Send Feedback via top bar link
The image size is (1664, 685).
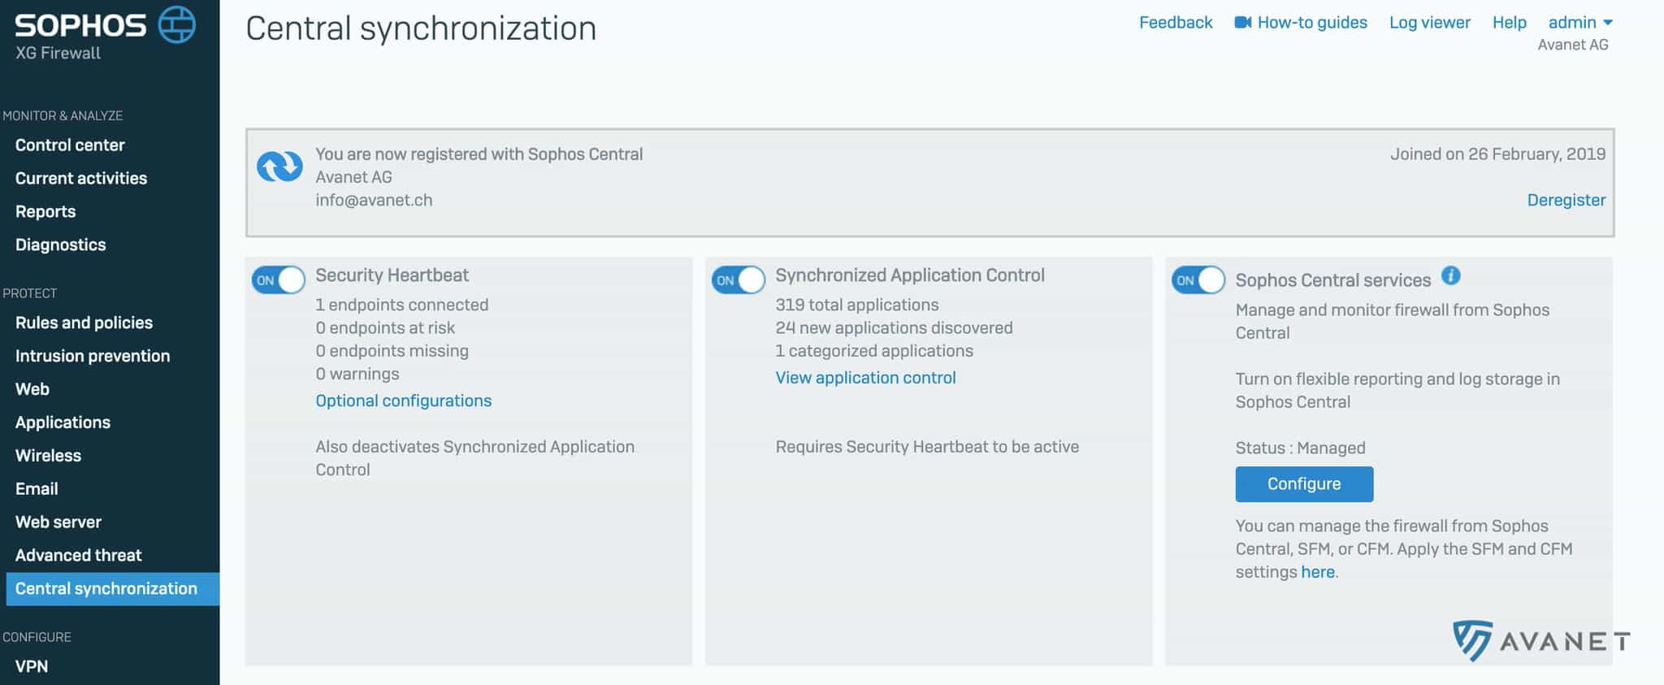tap(1175, 23)
